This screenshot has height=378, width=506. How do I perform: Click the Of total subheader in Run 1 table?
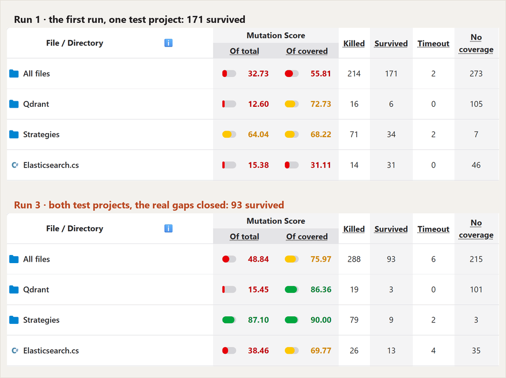(244, 51)
